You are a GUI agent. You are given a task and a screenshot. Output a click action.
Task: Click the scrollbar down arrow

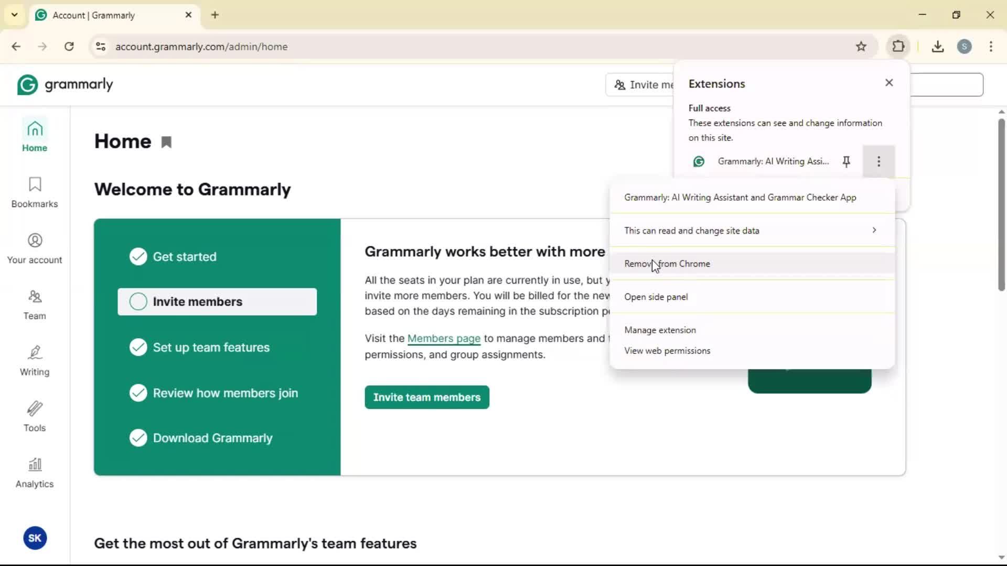tap(1001, 558)
